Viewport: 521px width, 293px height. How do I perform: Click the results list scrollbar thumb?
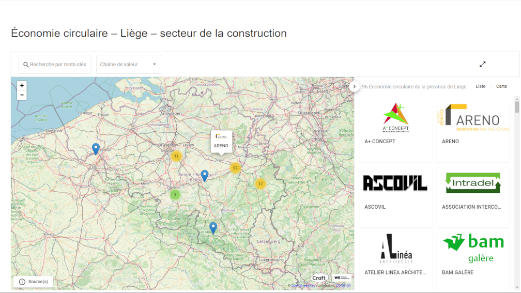pos(517,107)
